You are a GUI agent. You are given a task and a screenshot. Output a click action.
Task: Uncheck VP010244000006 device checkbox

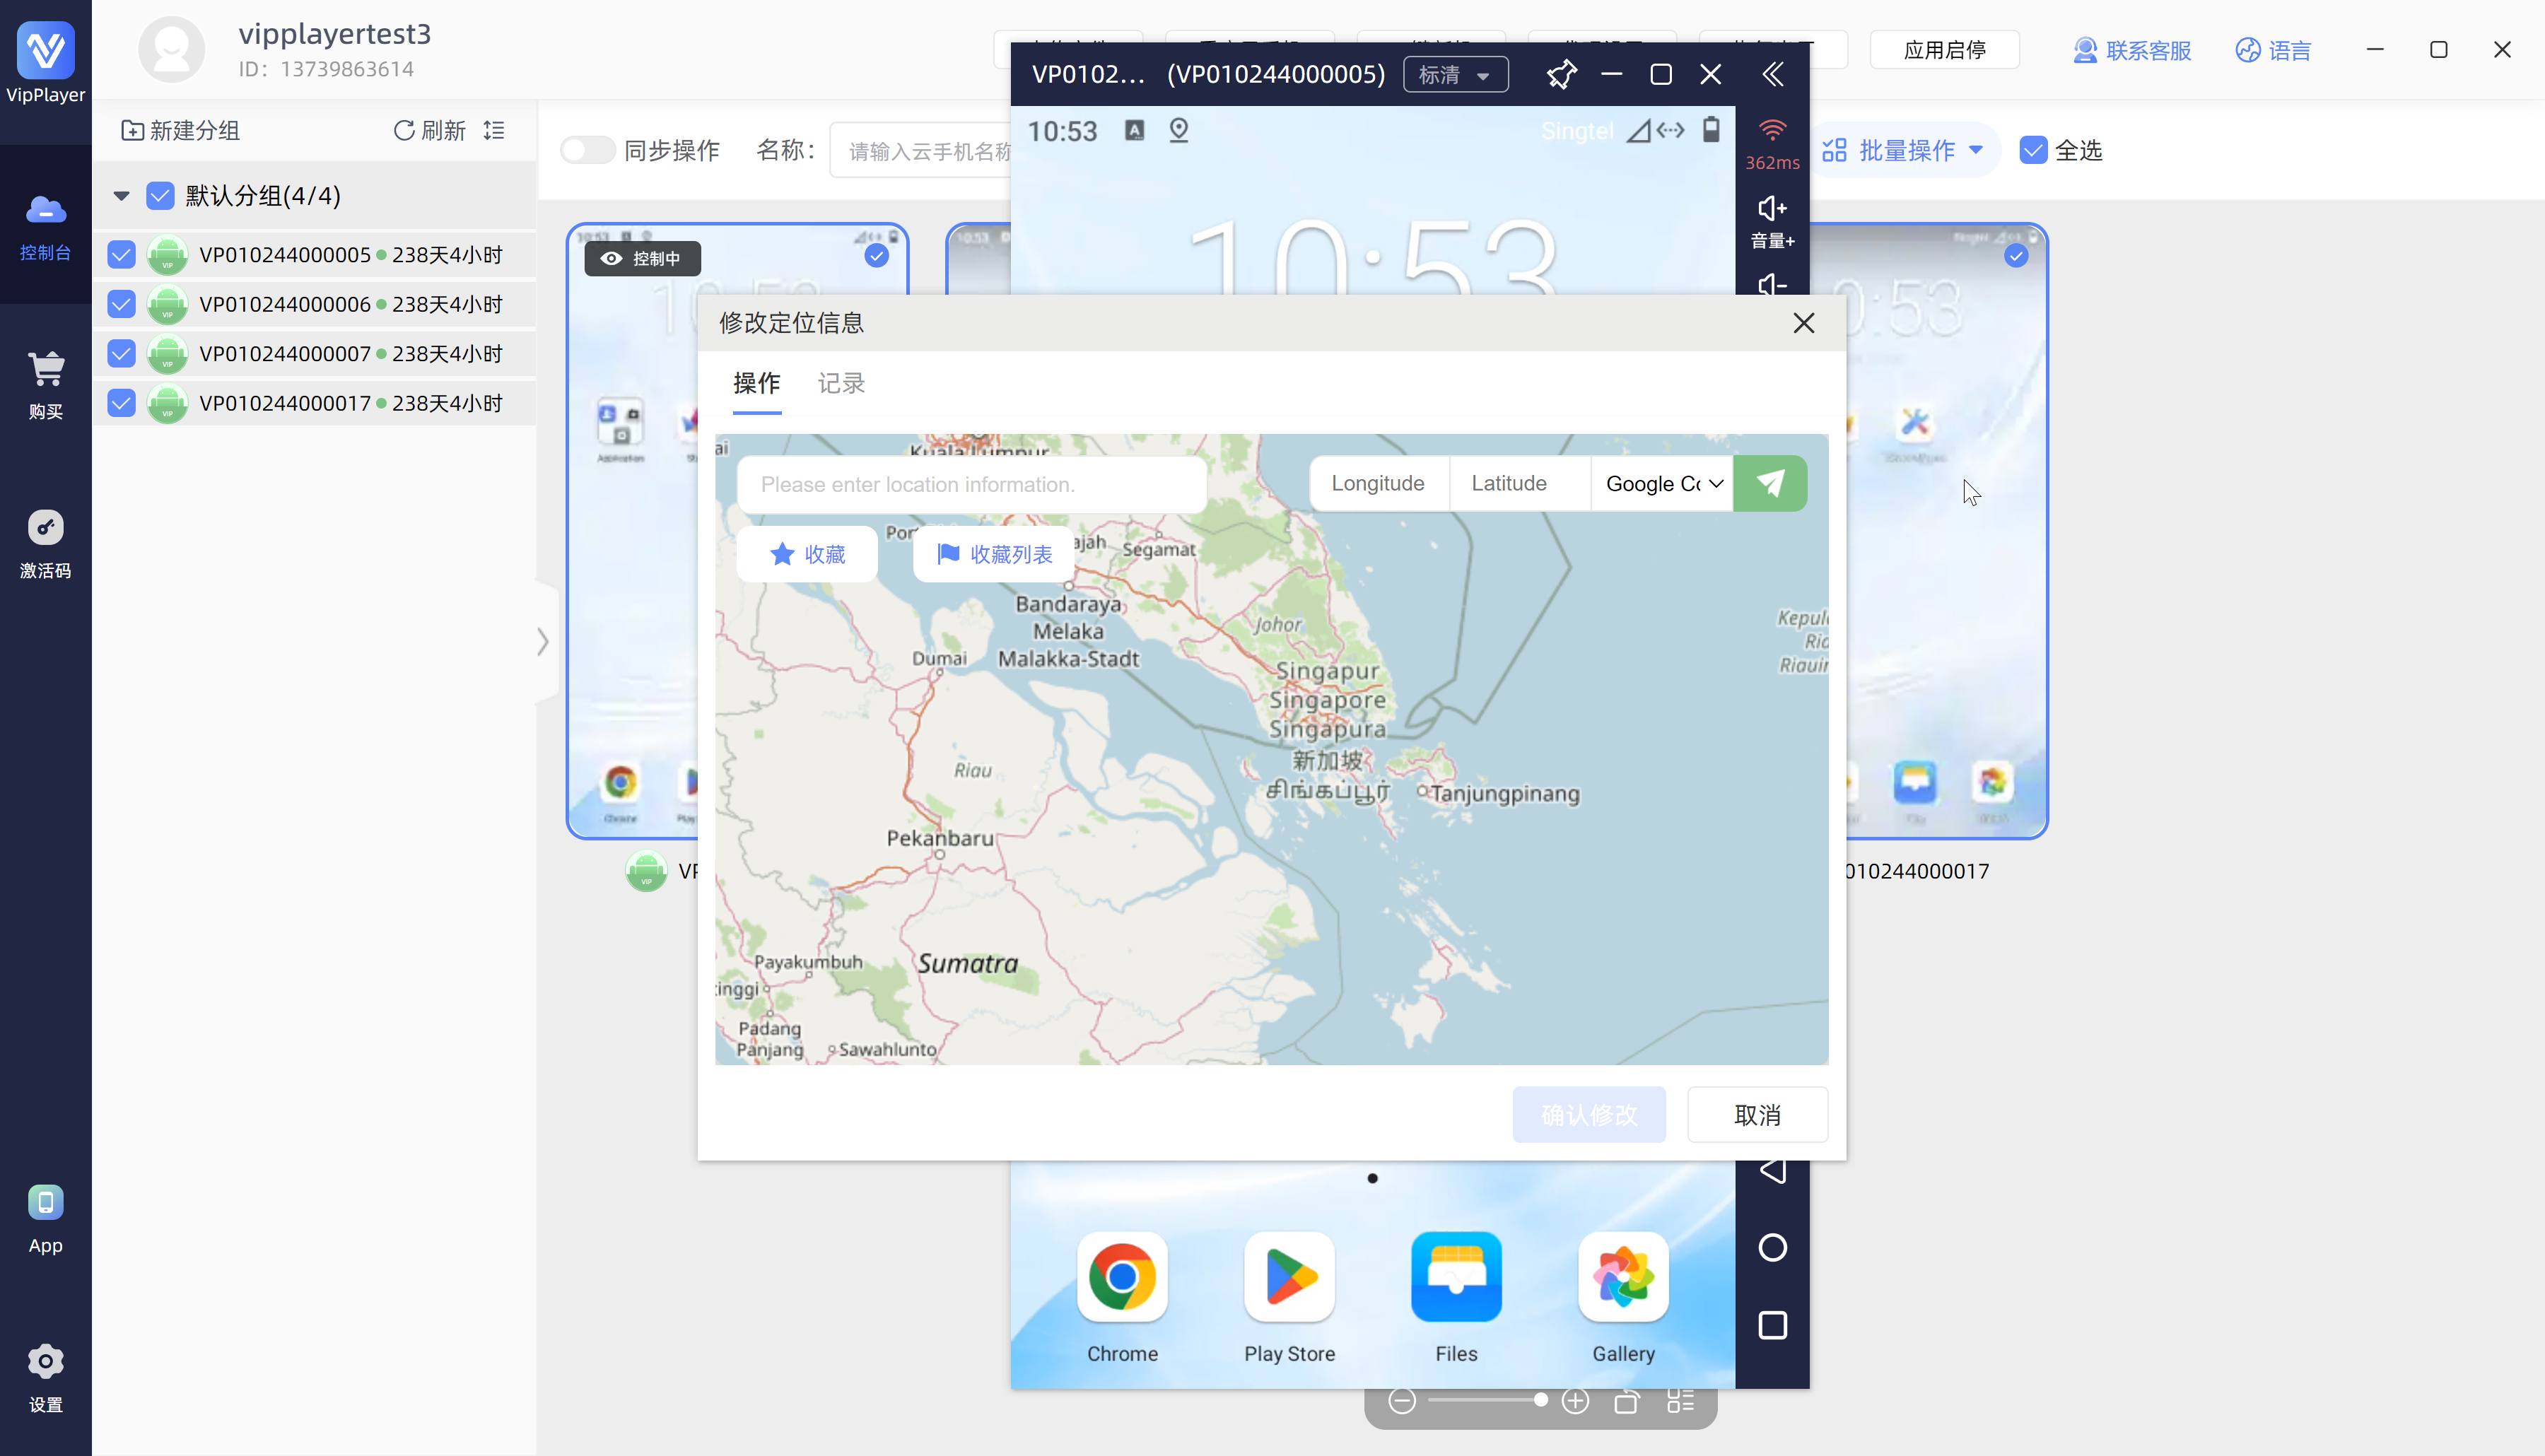[x=122, y=304]
